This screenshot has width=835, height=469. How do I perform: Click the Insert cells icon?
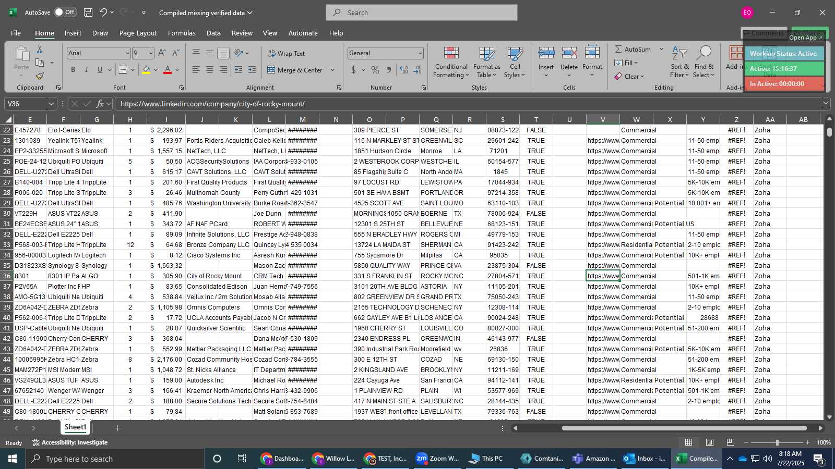546,53
